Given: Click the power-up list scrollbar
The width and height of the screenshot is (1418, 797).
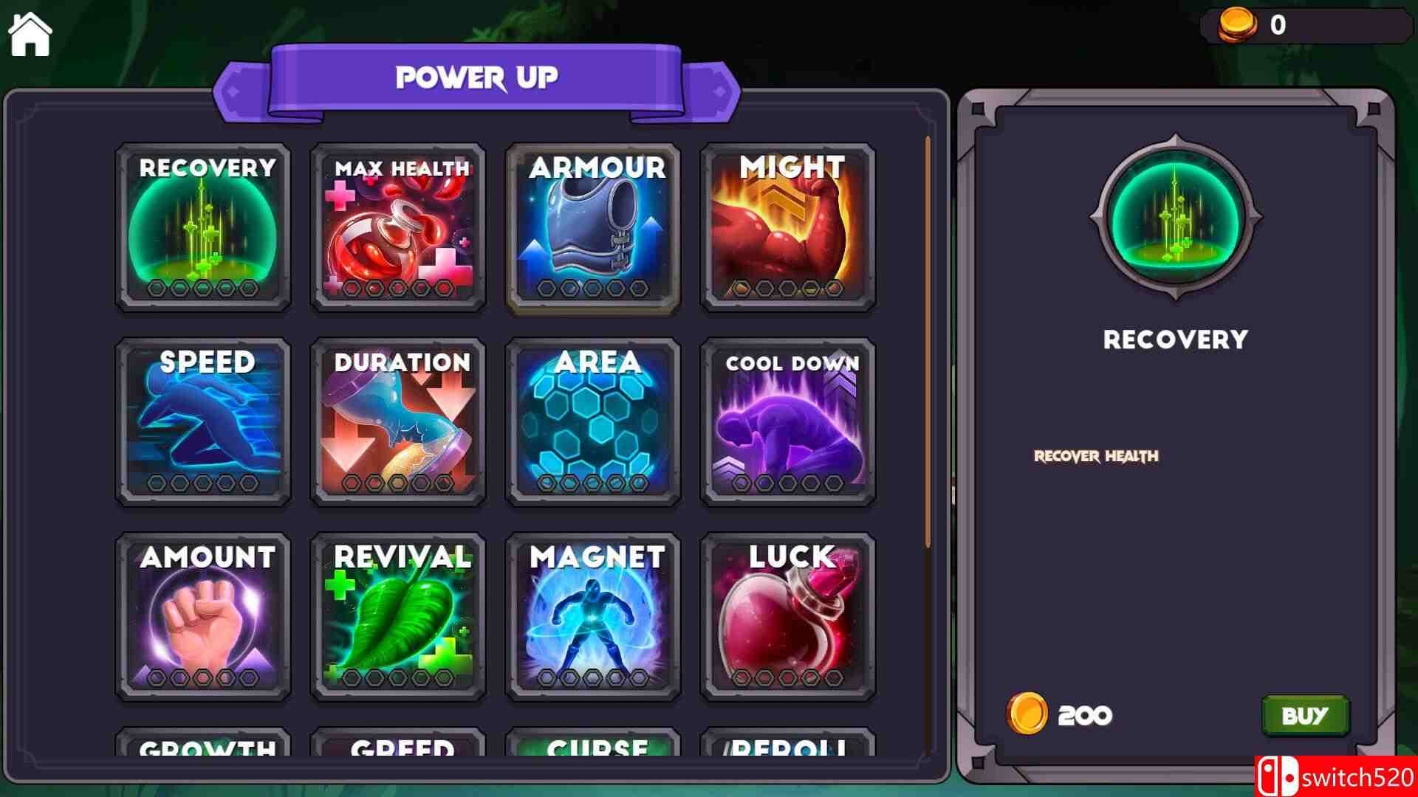Looking at the screenshot, I should pos(928,341).
